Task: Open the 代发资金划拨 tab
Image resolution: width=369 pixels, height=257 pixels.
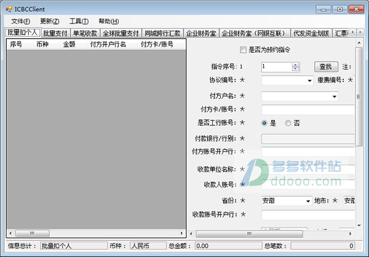Action: click(311, 33)
